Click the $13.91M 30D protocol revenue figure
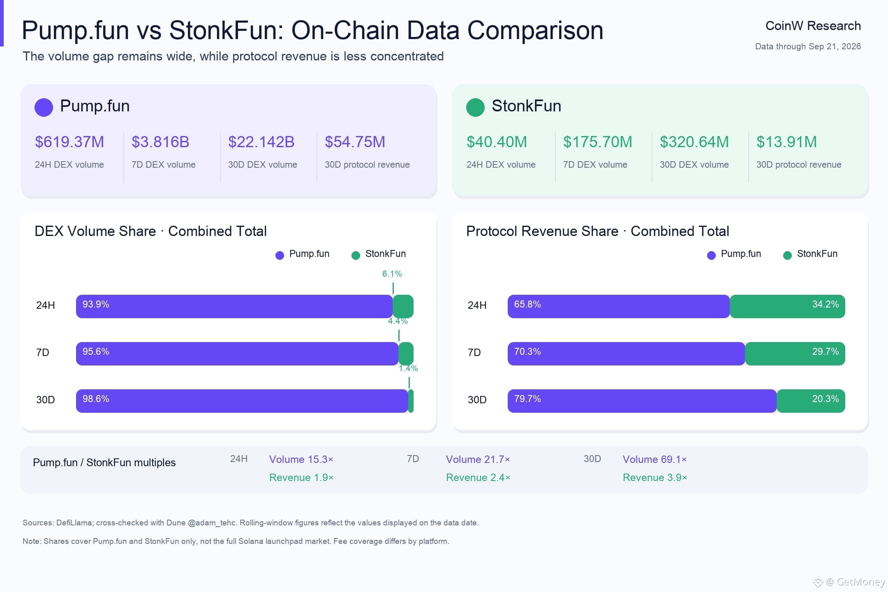 tap(786, 142)
